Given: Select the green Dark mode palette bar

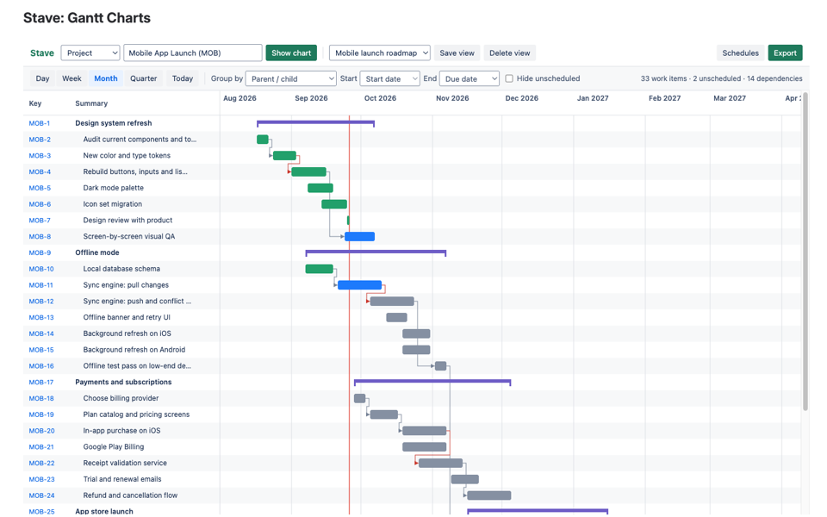Looking at the screenshot, I should (x=320, y=189).
